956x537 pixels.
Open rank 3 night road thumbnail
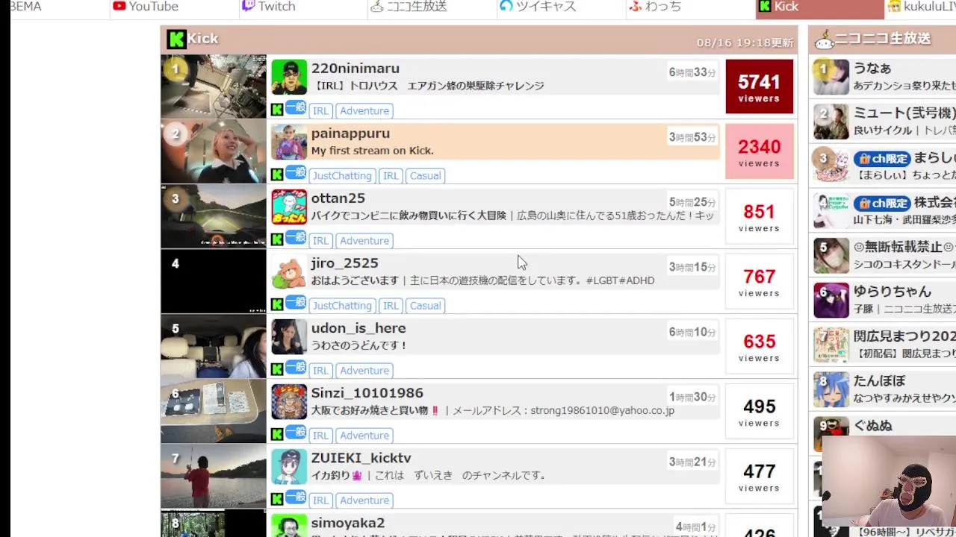pos(214,216)
